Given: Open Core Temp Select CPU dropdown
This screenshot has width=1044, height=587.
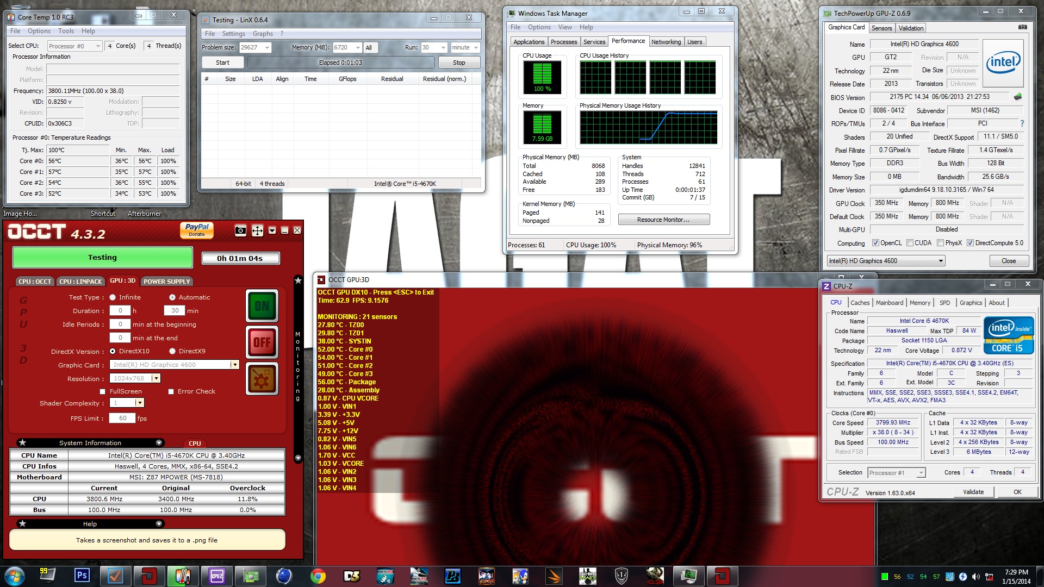Looking at the screenshot, I should (74, 46).
